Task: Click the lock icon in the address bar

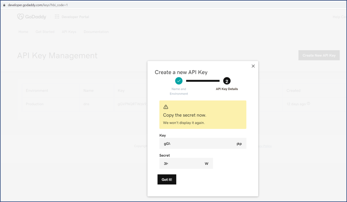Action: click(x=4, y=5)
